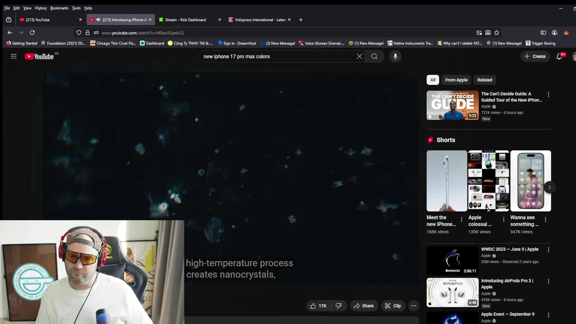The image size is (576, 324).
Task: Open the File menu
Action: [7, 8]
